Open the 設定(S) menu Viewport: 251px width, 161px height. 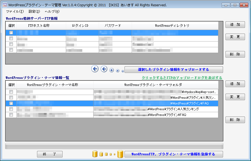coord(34,11)
